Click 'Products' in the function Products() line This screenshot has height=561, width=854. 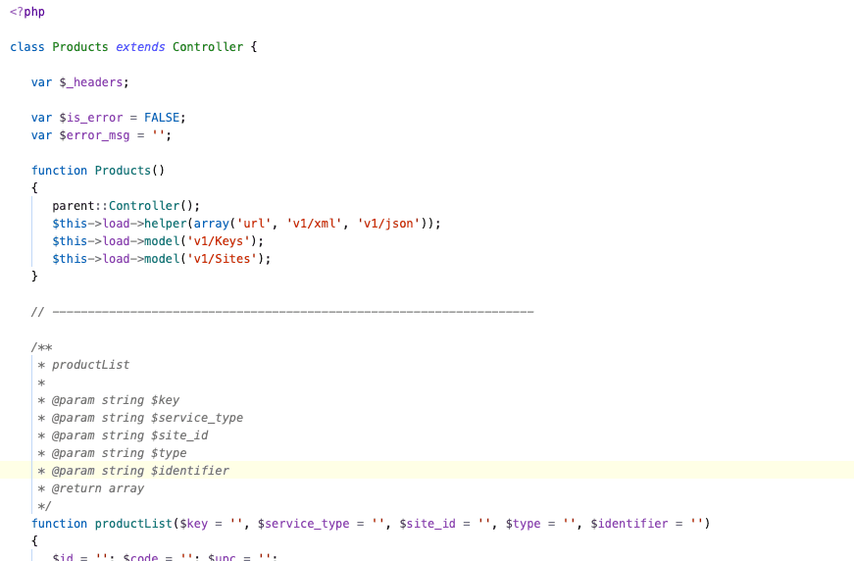[123, 171]
